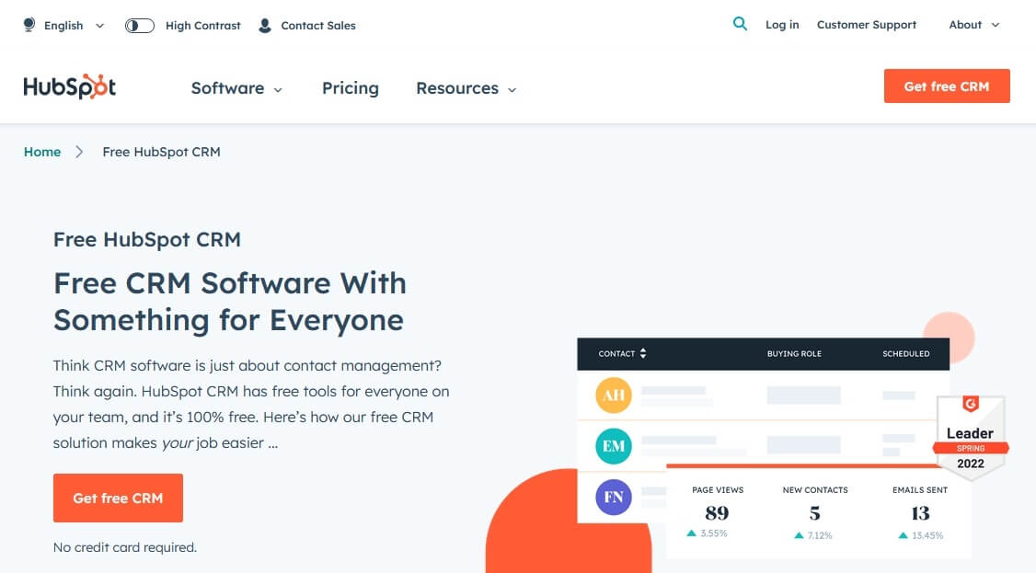The height and width of the screenshot is (573, 1036).
Task: Switch to the Pricing page
Action: (x=350, y=87)
